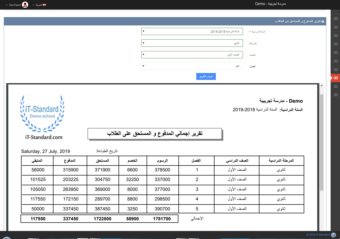Click the highlighted red money icon in sidebar
This screenshot has height=239, width=340.
(335, 78)
